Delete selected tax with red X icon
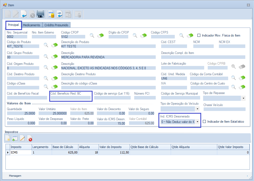 click(x=30, y=139)
